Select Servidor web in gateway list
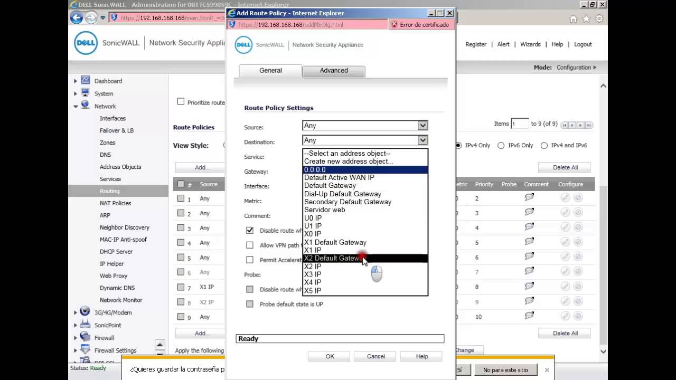676x380 pixels. [365, 210]
